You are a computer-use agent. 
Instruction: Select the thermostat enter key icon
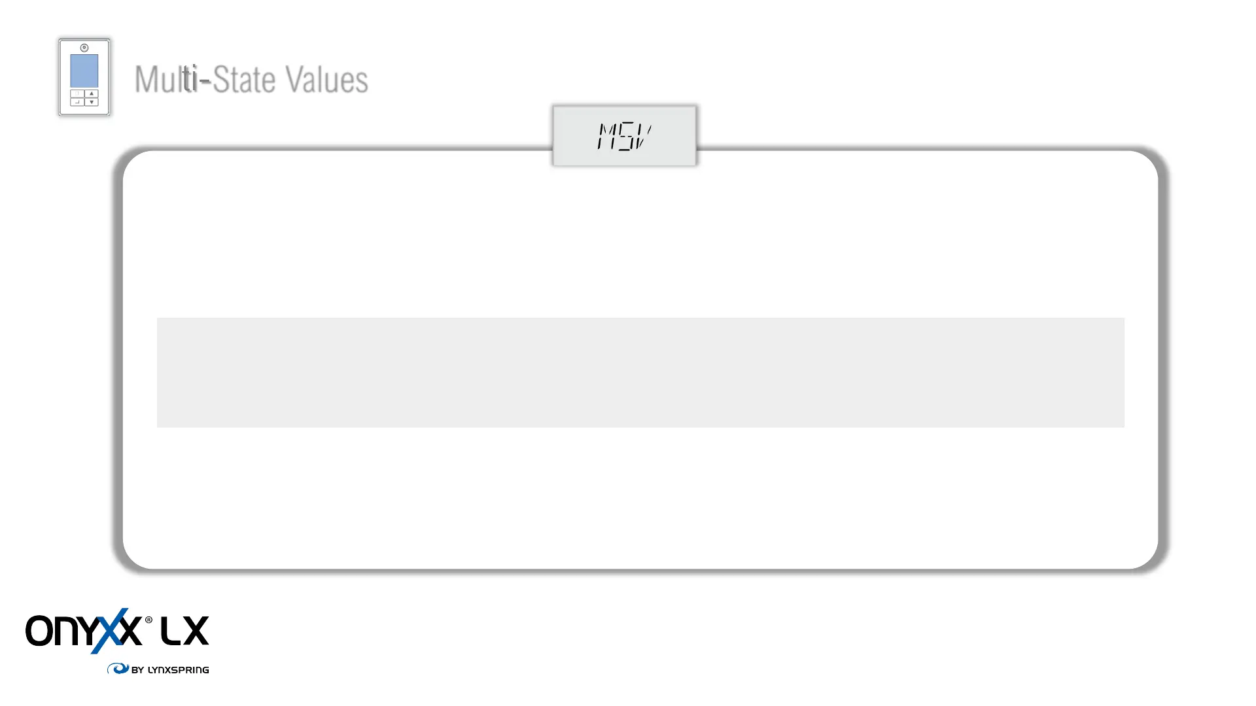77,102
